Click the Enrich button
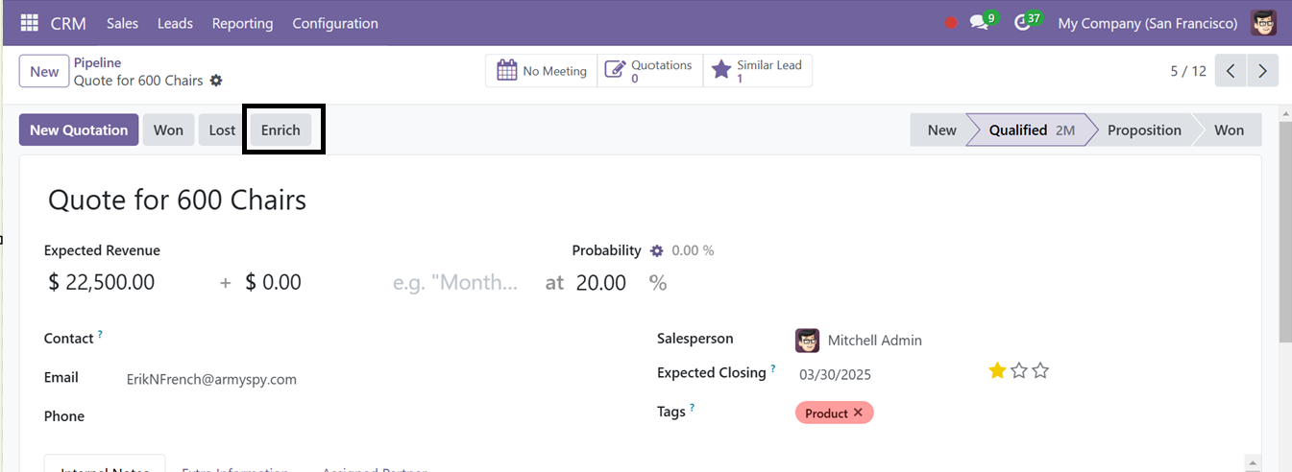Image resolution: width=1292 pixels, height=472 pixels. click(280, 130)
